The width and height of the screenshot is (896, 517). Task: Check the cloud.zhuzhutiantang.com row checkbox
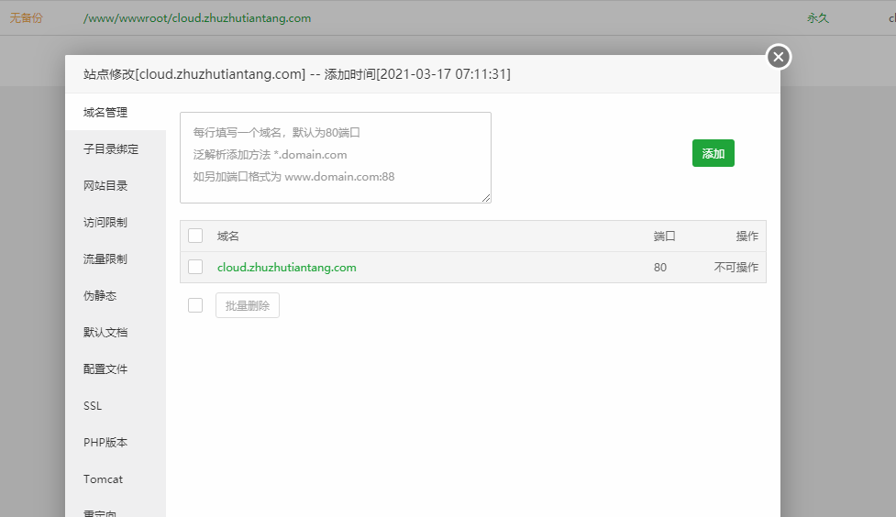click(195, 267)
